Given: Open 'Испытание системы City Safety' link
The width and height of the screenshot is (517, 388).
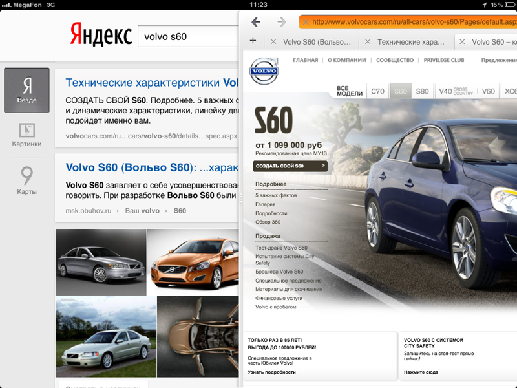Looking at the screenshot, I should click(x=284, y=259).
